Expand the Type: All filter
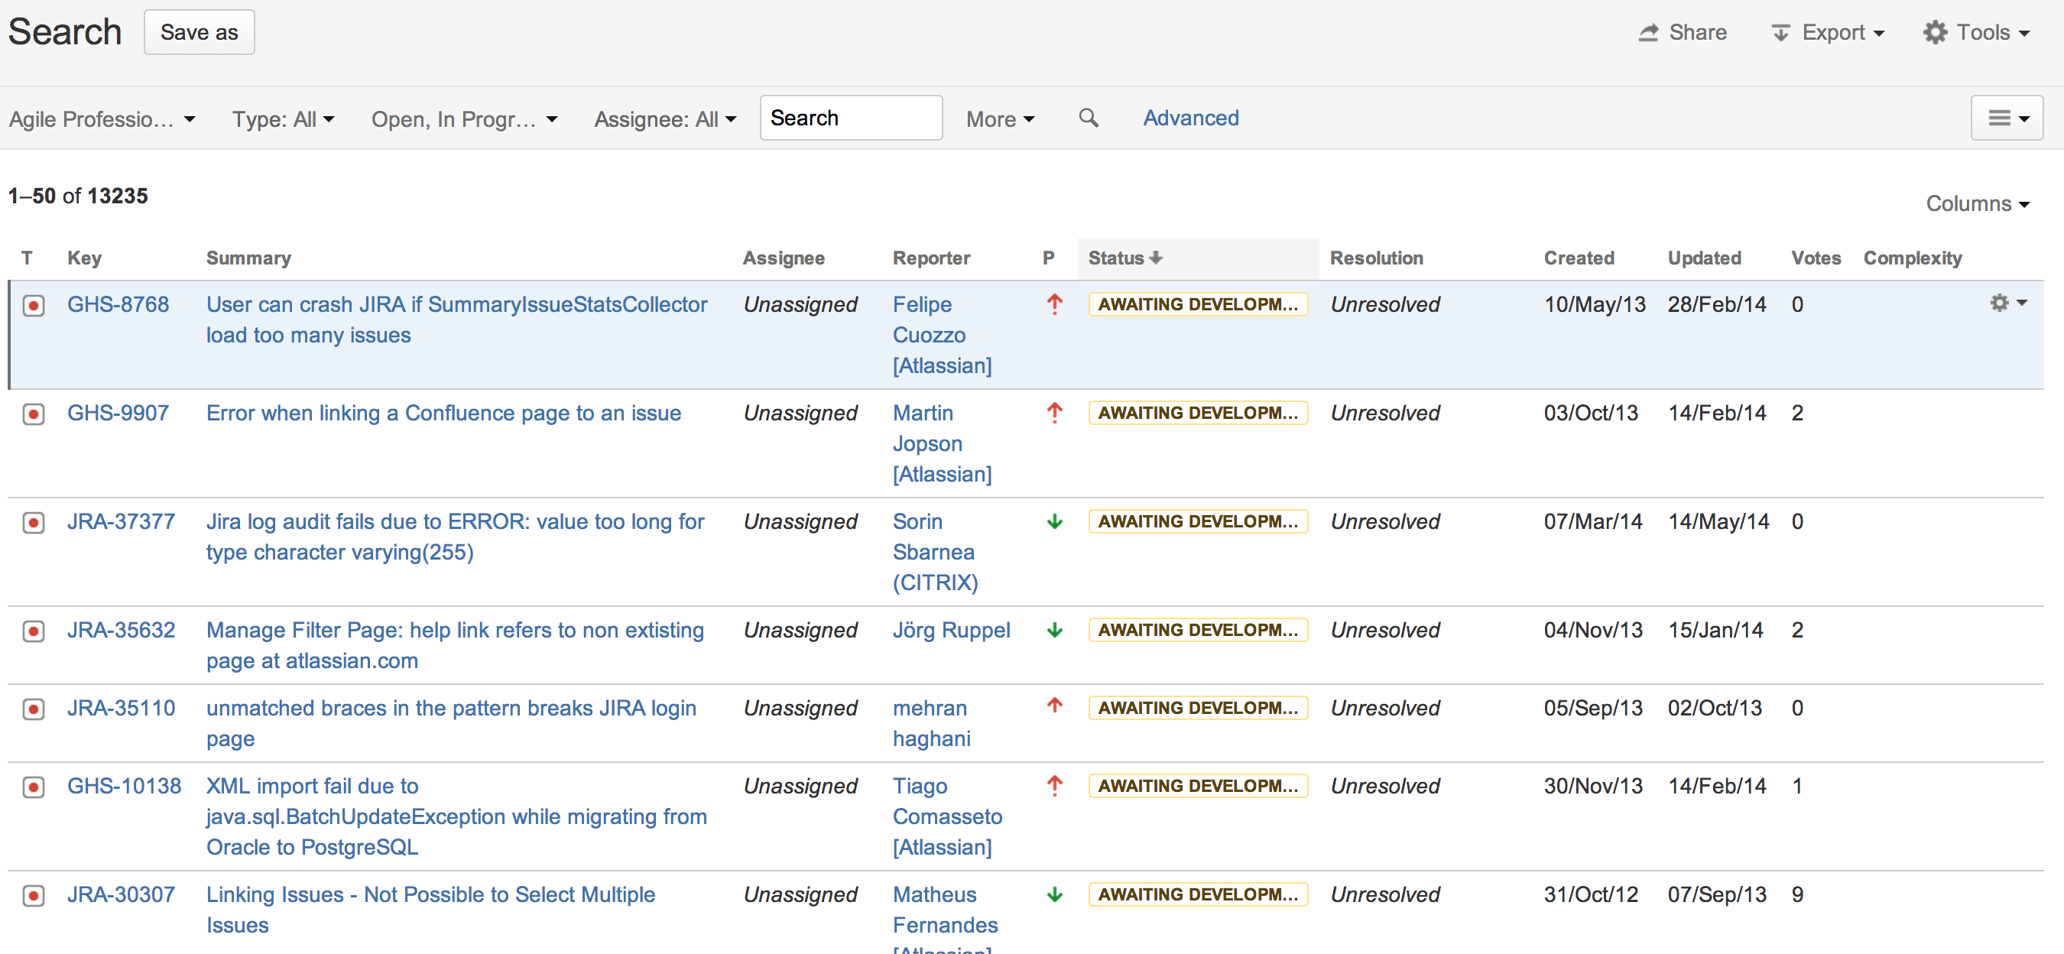Viewport: 2064px width, 954px height. pos(283,119)
